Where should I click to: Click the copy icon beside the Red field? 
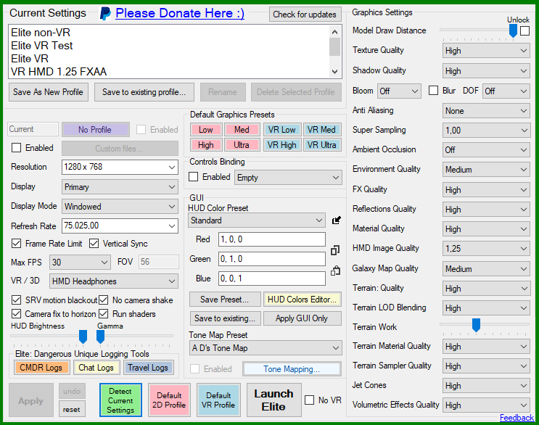pyautogui.click(x=335, y=250)
